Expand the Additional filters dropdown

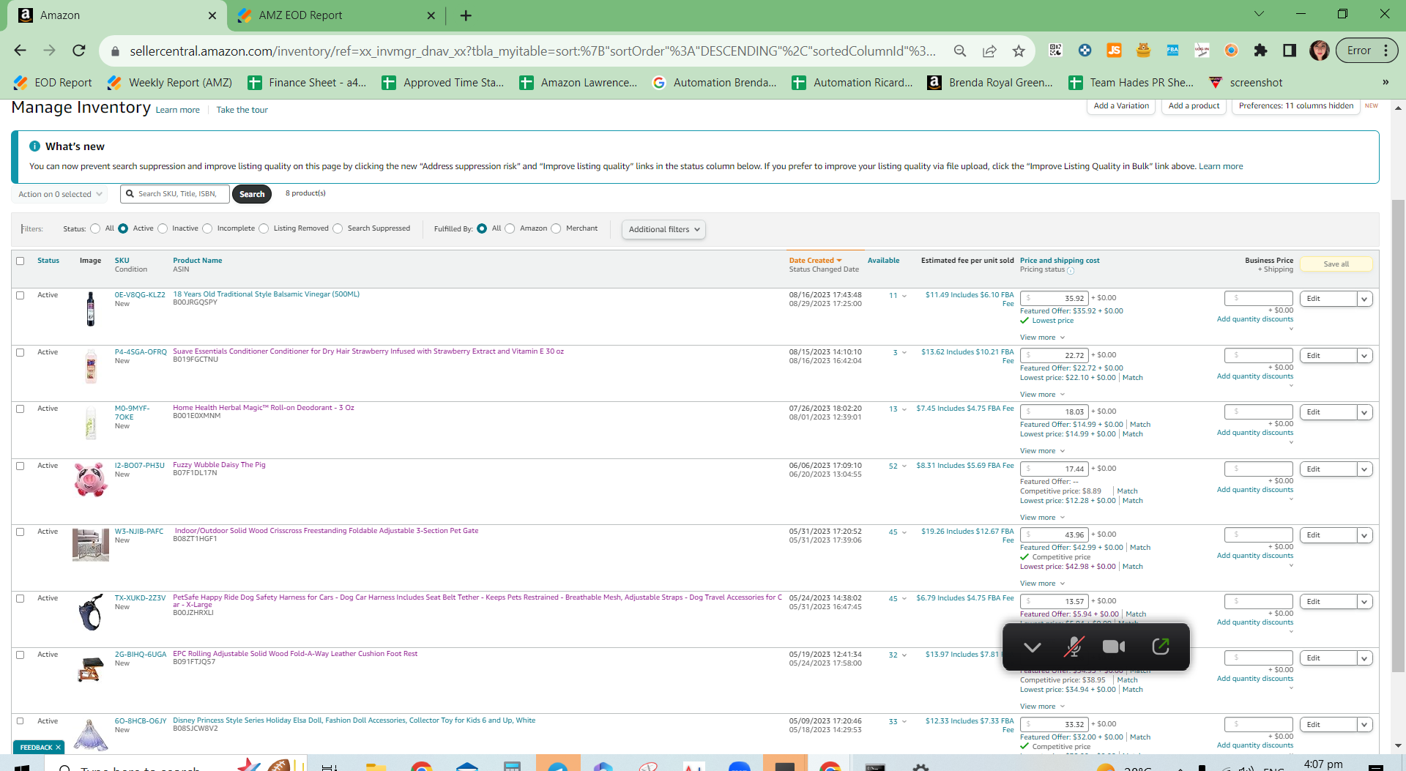point(663,229)
